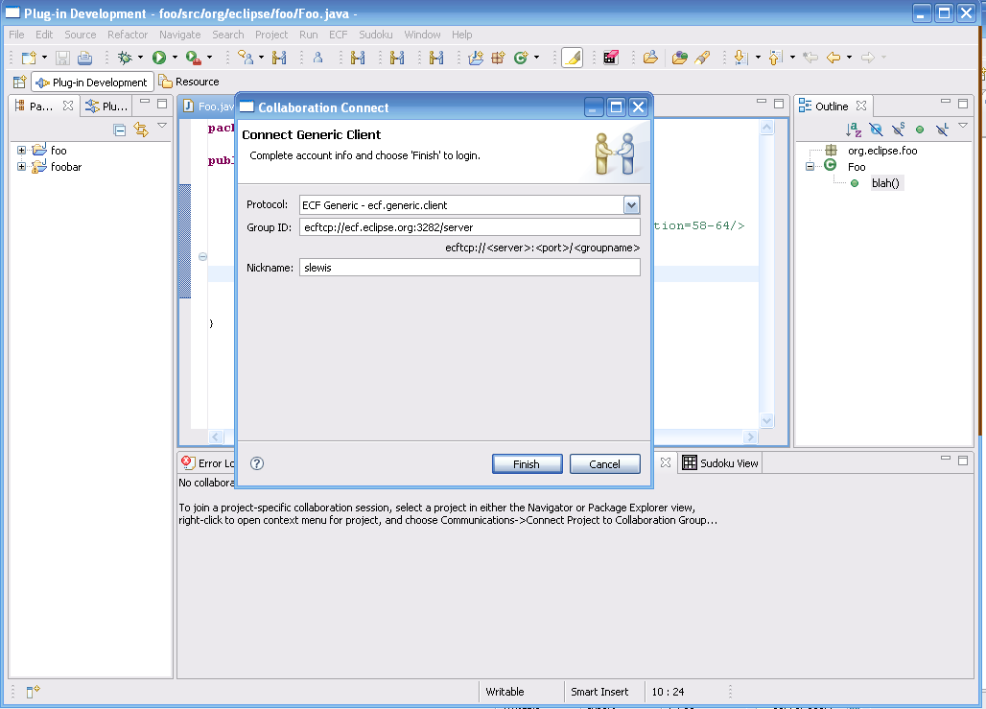Click the single blue person toolbar icon
The height and width of the screenshot is (709, 986).
(x=318, y=58)
